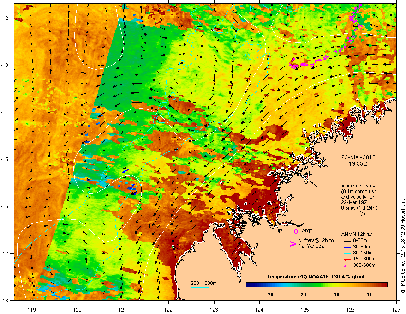Click the 'ANMN 12h av.' heading
The height and width of the screenshot is (314, 406).
point(357,235)
